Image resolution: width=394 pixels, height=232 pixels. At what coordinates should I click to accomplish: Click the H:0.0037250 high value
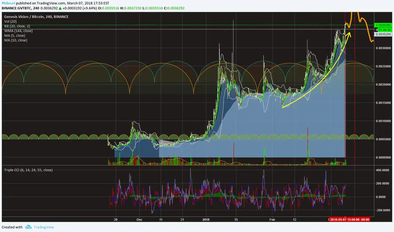(x=131, y=8)
